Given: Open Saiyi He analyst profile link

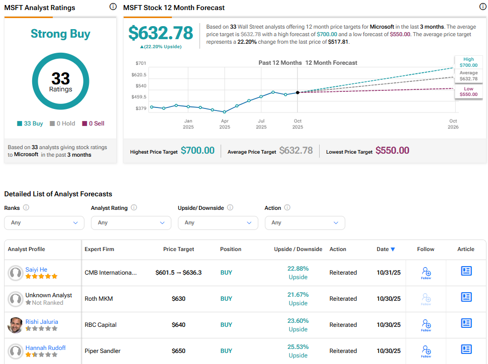Looking at the screenshot, I should [x=36, y=270].
